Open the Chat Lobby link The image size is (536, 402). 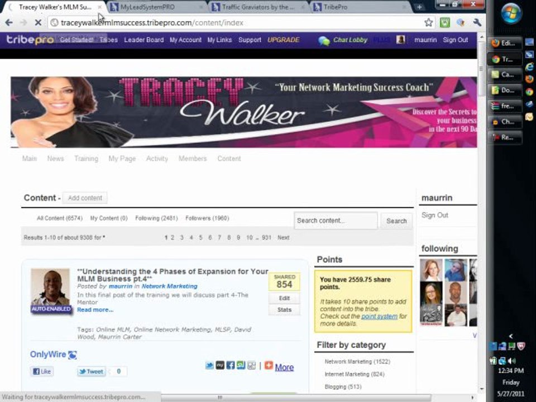[x=350, y=40]
